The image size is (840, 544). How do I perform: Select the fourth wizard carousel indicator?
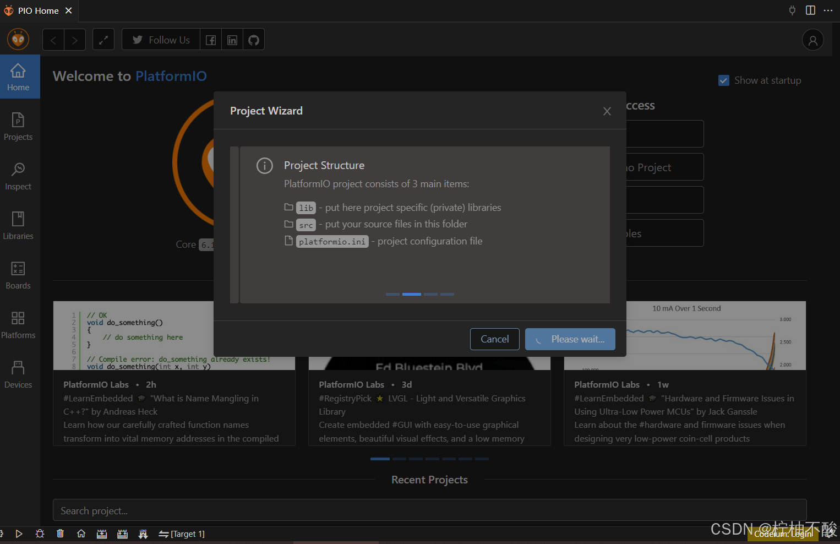point(448,294)
